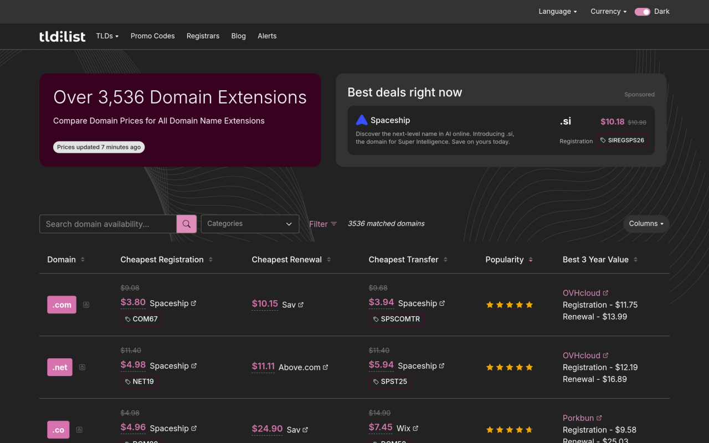Sort by the Domain column arrows
This screenshot has width=709, height=443.
[83, 260]
